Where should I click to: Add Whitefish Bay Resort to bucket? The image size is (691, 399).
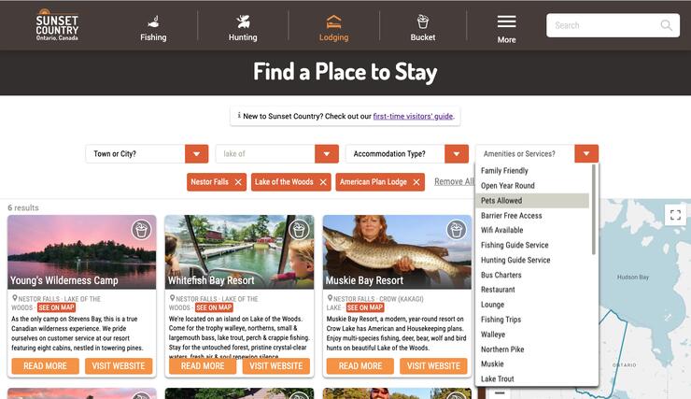click(299, 230)
